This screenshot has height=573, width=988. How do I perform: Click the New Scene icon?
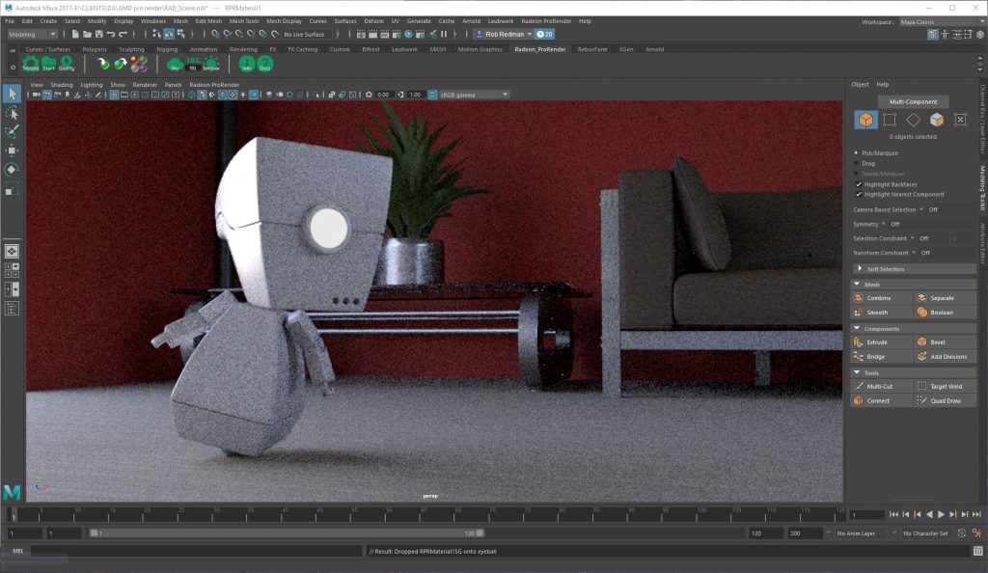pos(75,34)
